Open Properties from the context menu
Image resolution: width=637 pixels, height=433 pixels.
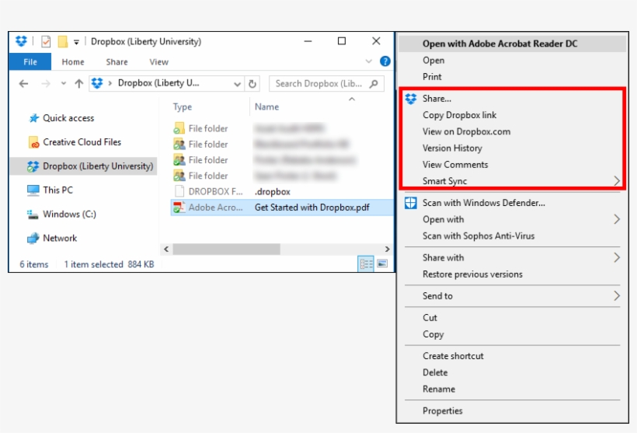point(513,411)
